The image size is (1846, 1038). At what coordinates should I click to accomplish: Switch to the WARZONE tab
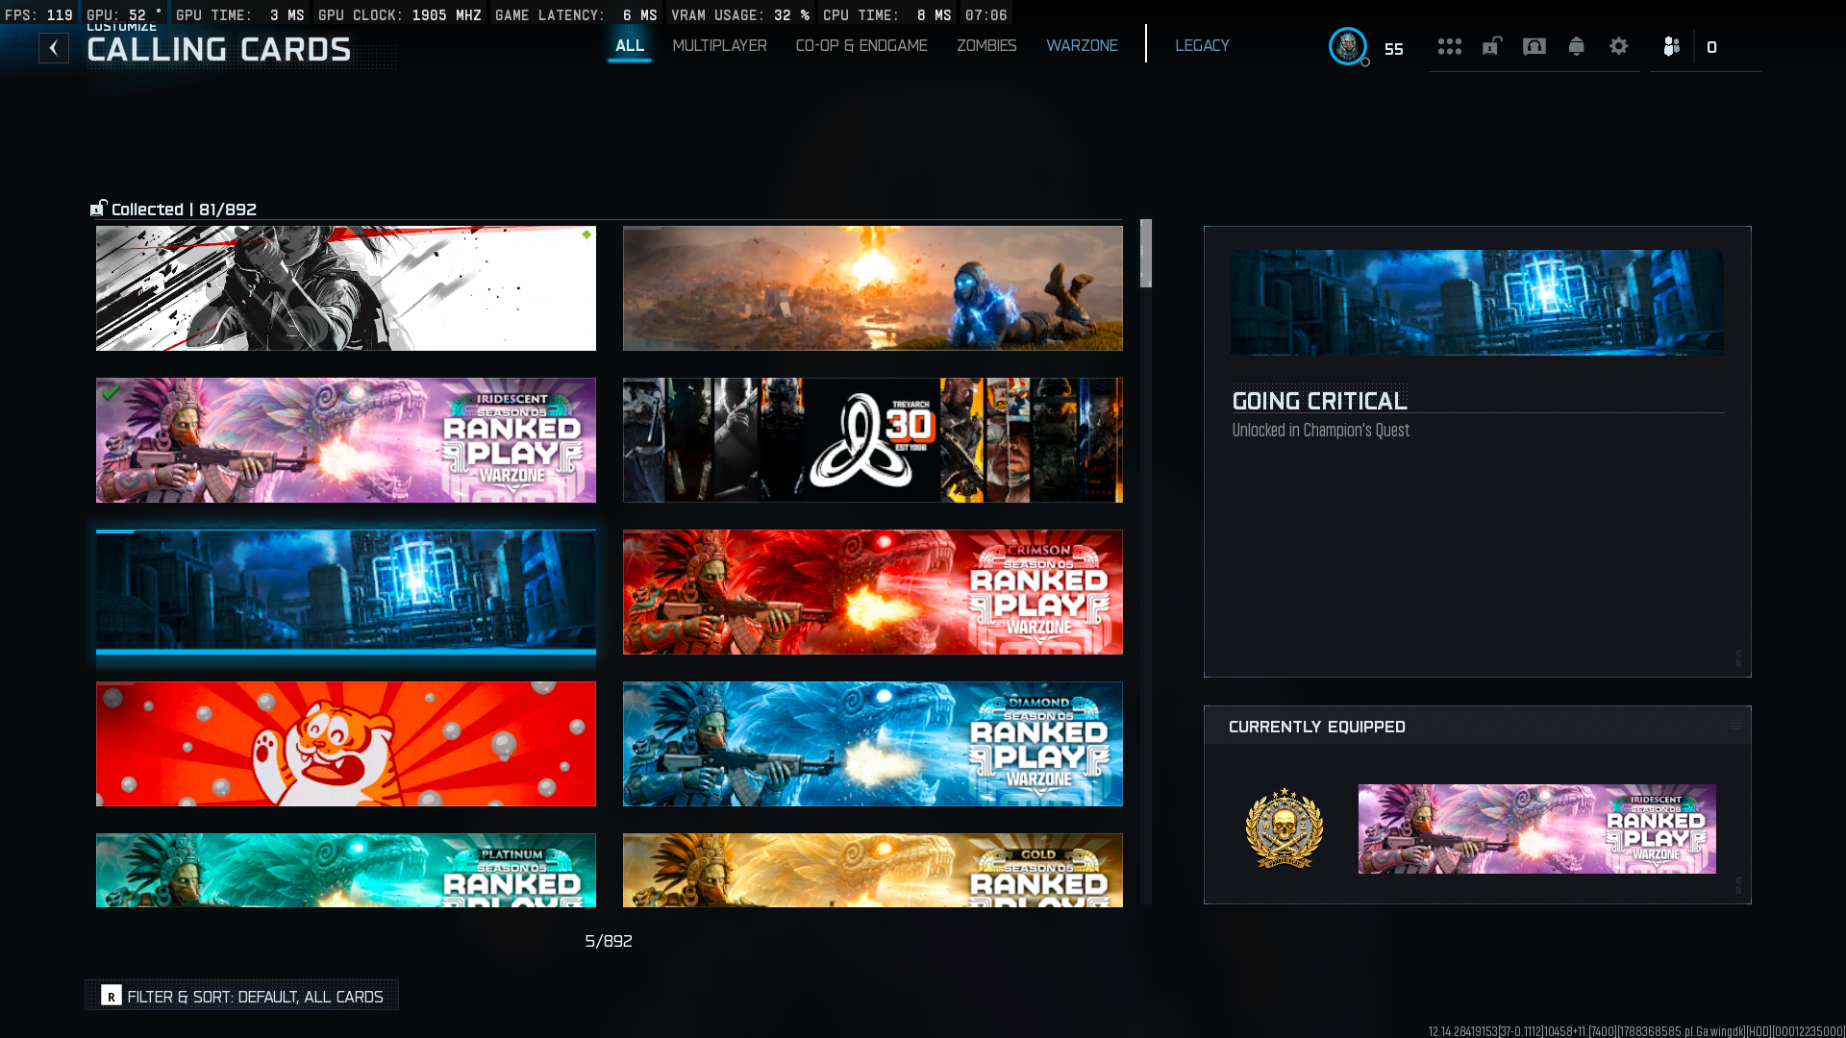point(1082,46)
